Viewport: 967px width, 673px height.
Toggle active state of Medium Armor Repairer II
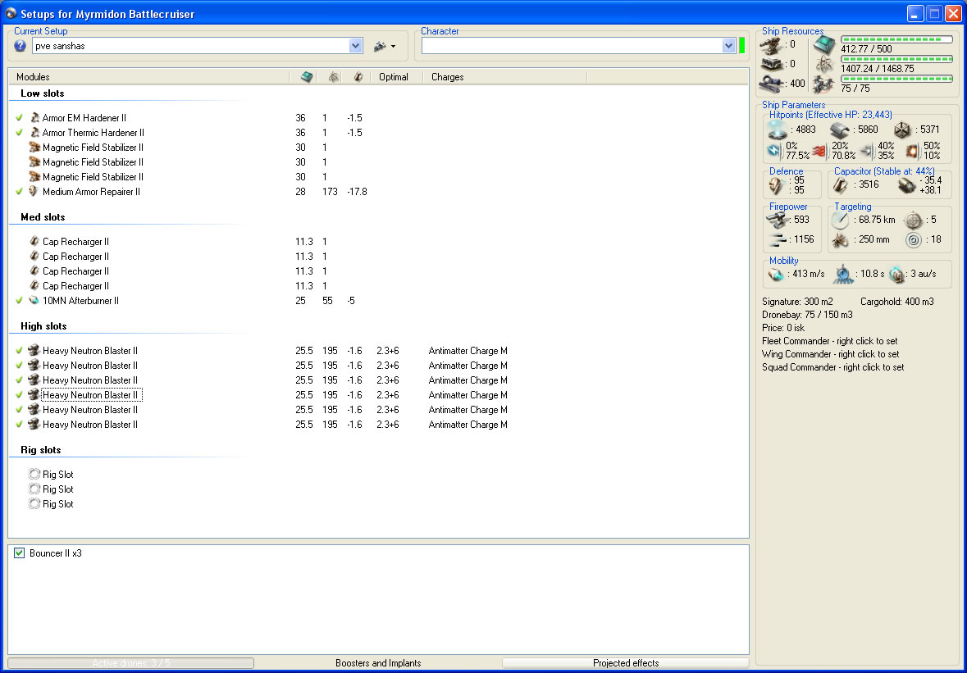(19, 192)
